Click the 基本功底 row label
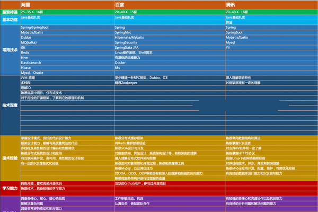This screenshot has height=212, width=318. [10, 20]
